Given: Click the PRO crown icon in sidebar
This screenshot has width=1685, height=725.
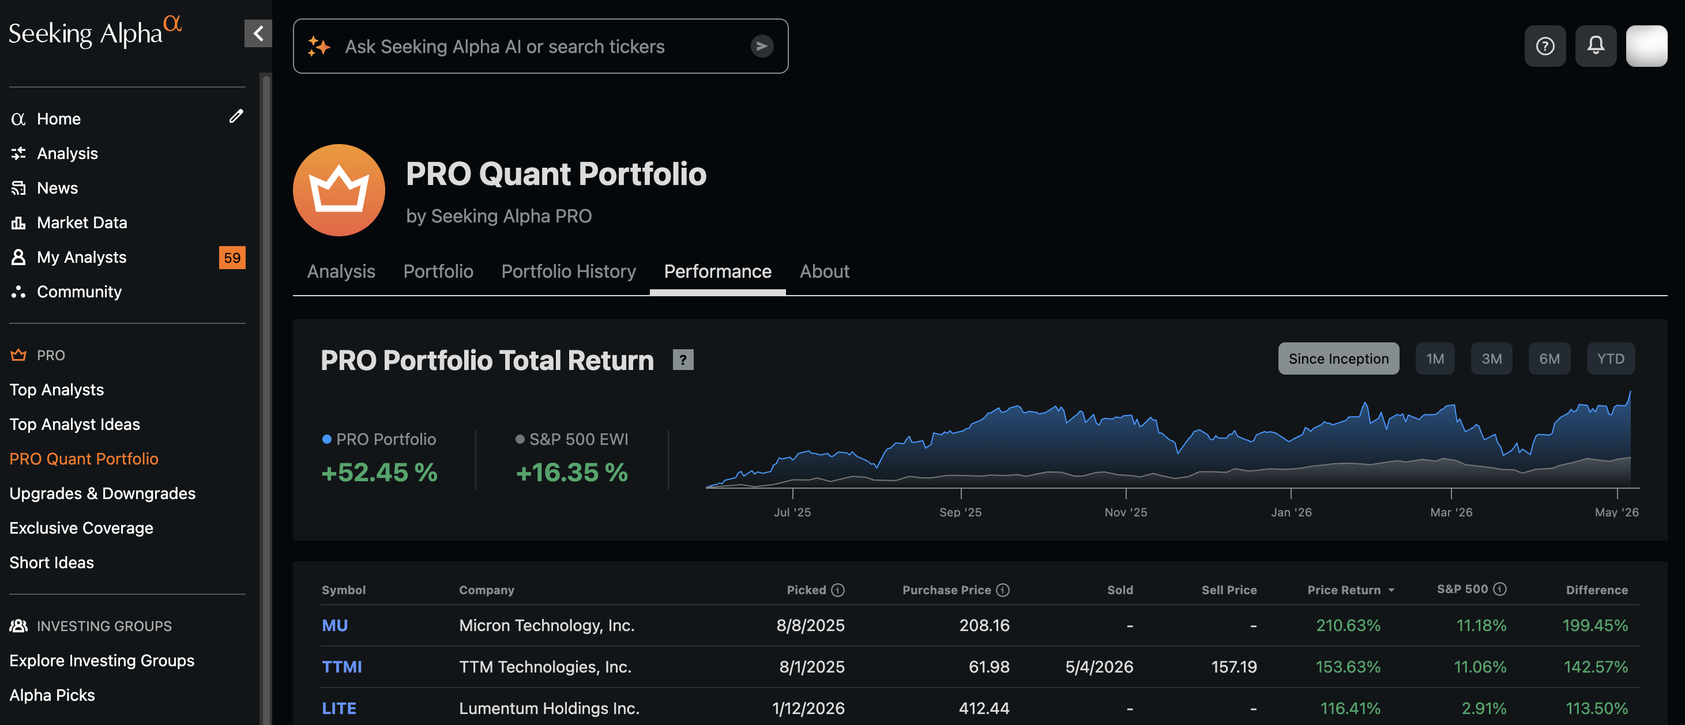Looking at the screenshot, I should 18,355.
